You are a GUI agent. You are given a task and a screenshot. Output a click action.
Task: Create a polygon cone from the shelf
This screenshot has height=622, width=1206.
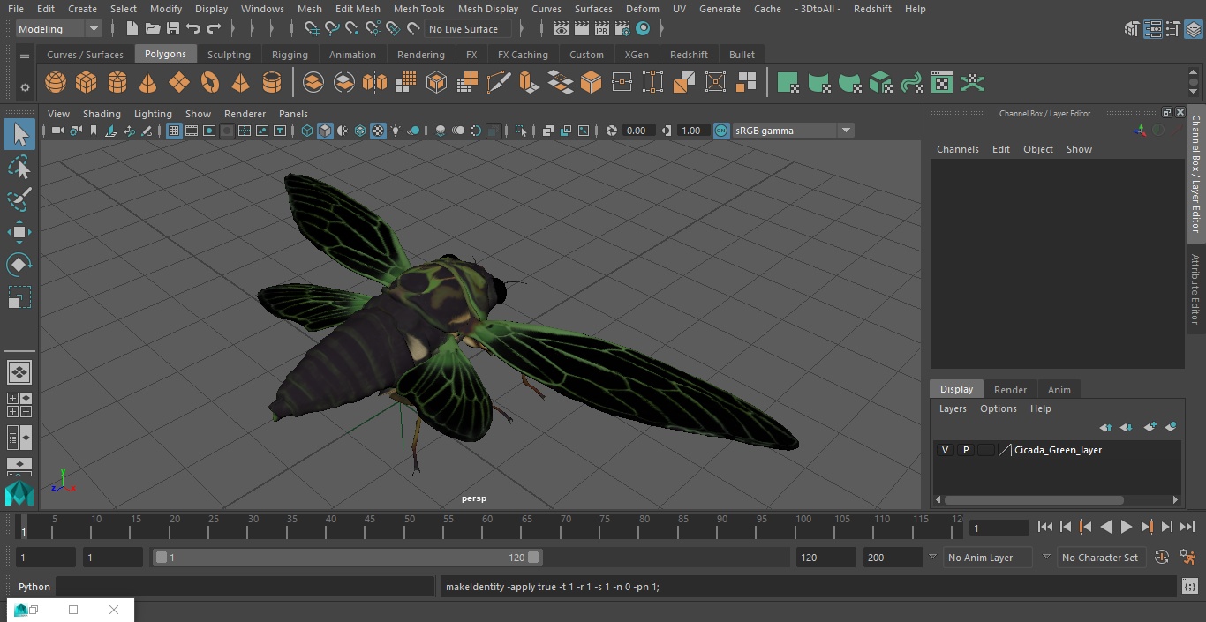tap(147, 83)
